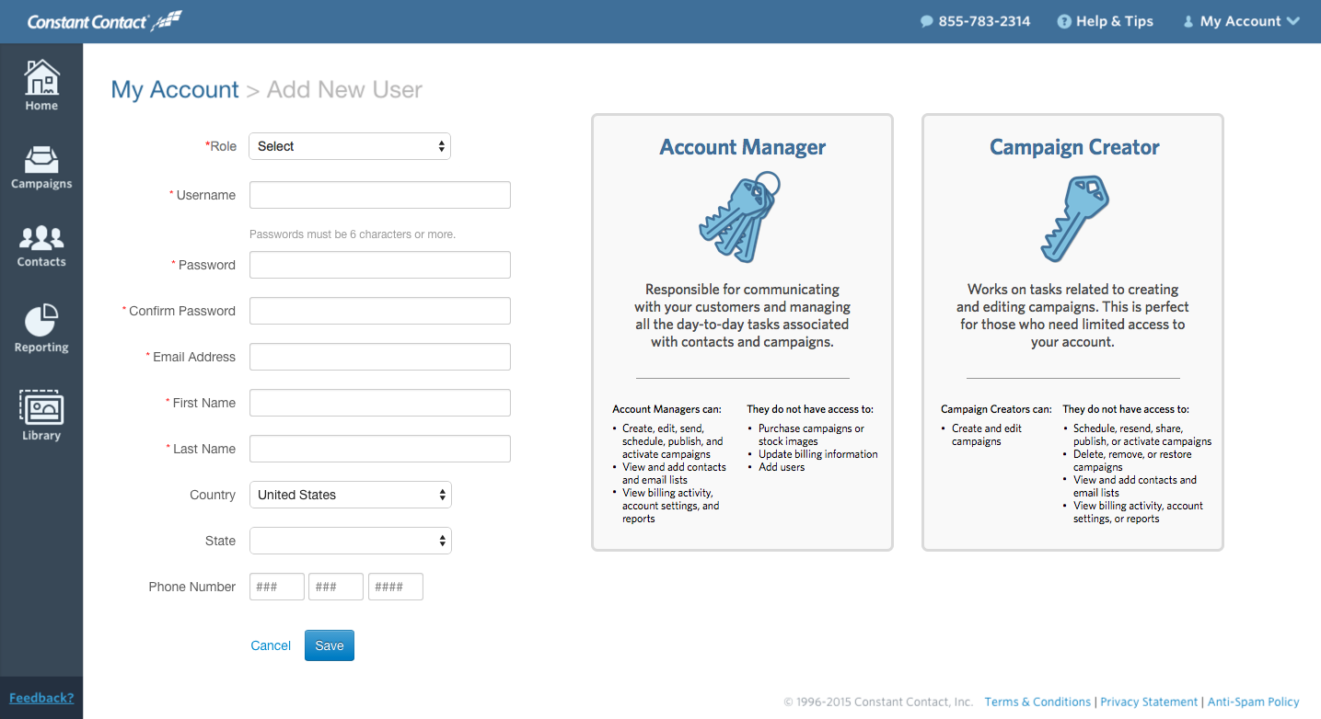Click the Cancel link
Image resolution: width=1321 pixels, height=719 pixels.
pyautogui.click(x=271, y=645)
